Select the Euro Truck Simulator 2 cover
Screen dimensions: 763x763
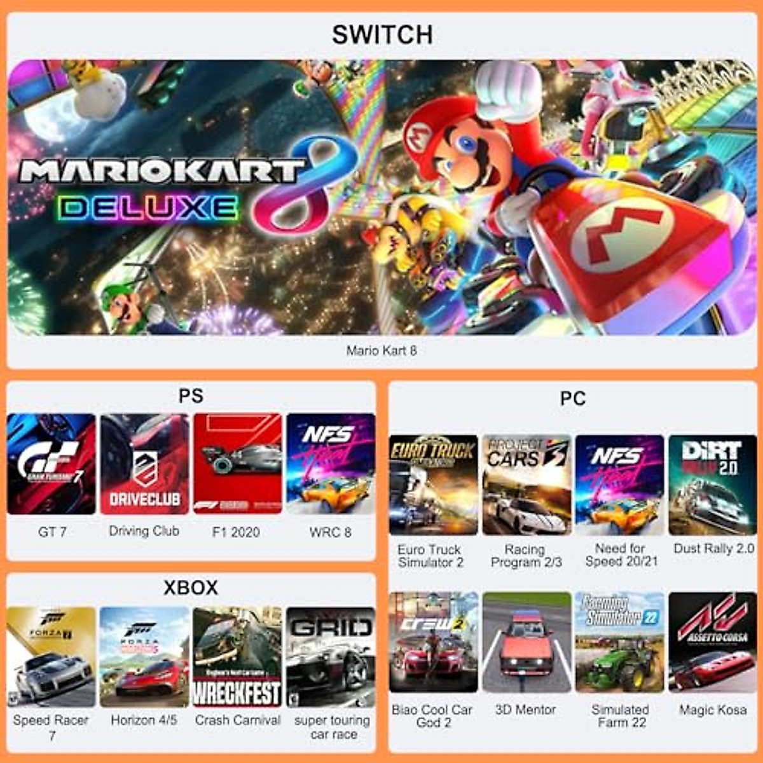pos(434,485)
